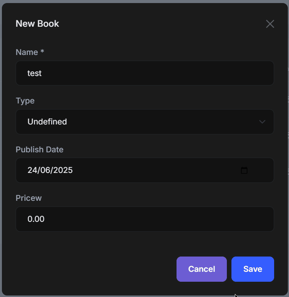Image resolution: width=289 pixels, height=297 pixels.
Task: Click the required asterisk beside Name
Action: coord(42,52)
